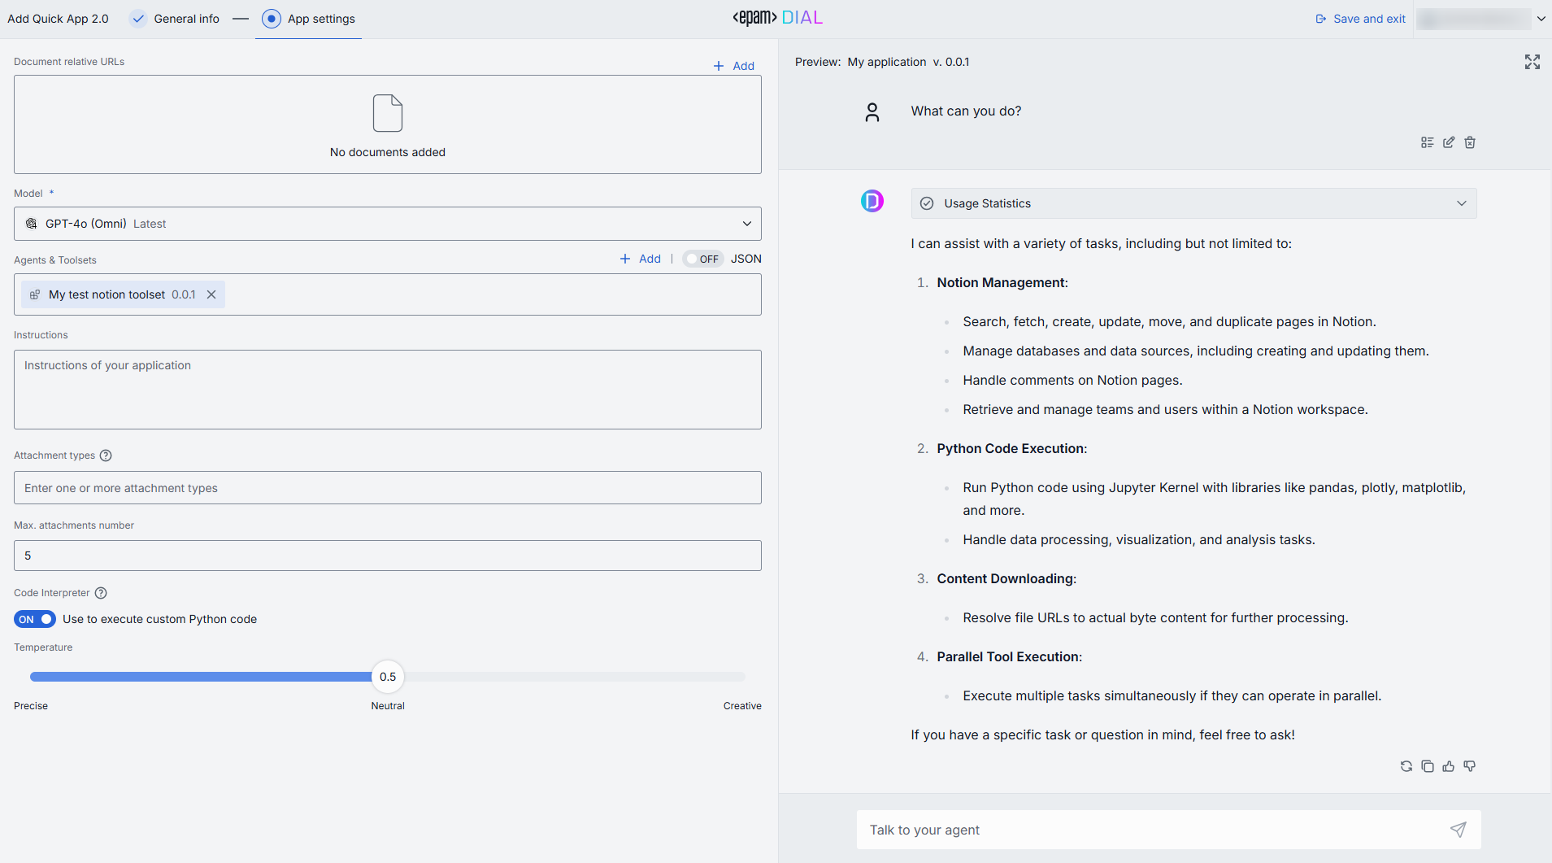Open the GPT-4o (Omni) model dropdown
Viewport: 1552px width, 863px height.
(387, 224)
